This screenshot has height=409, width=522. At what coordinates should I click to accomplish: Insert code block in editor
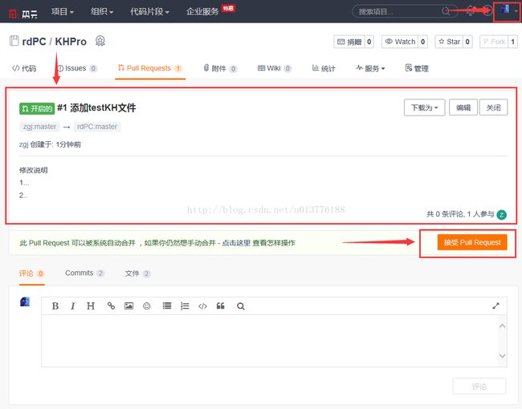[202, 306]
